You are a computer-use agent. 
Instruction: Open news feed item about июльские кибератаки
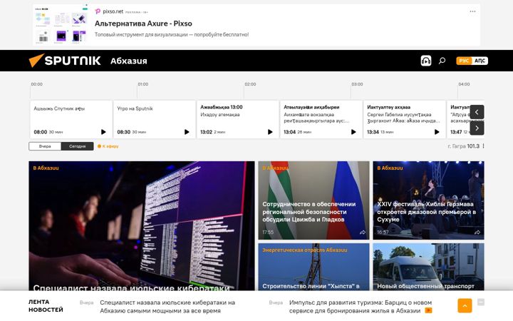tap(167, 307)
